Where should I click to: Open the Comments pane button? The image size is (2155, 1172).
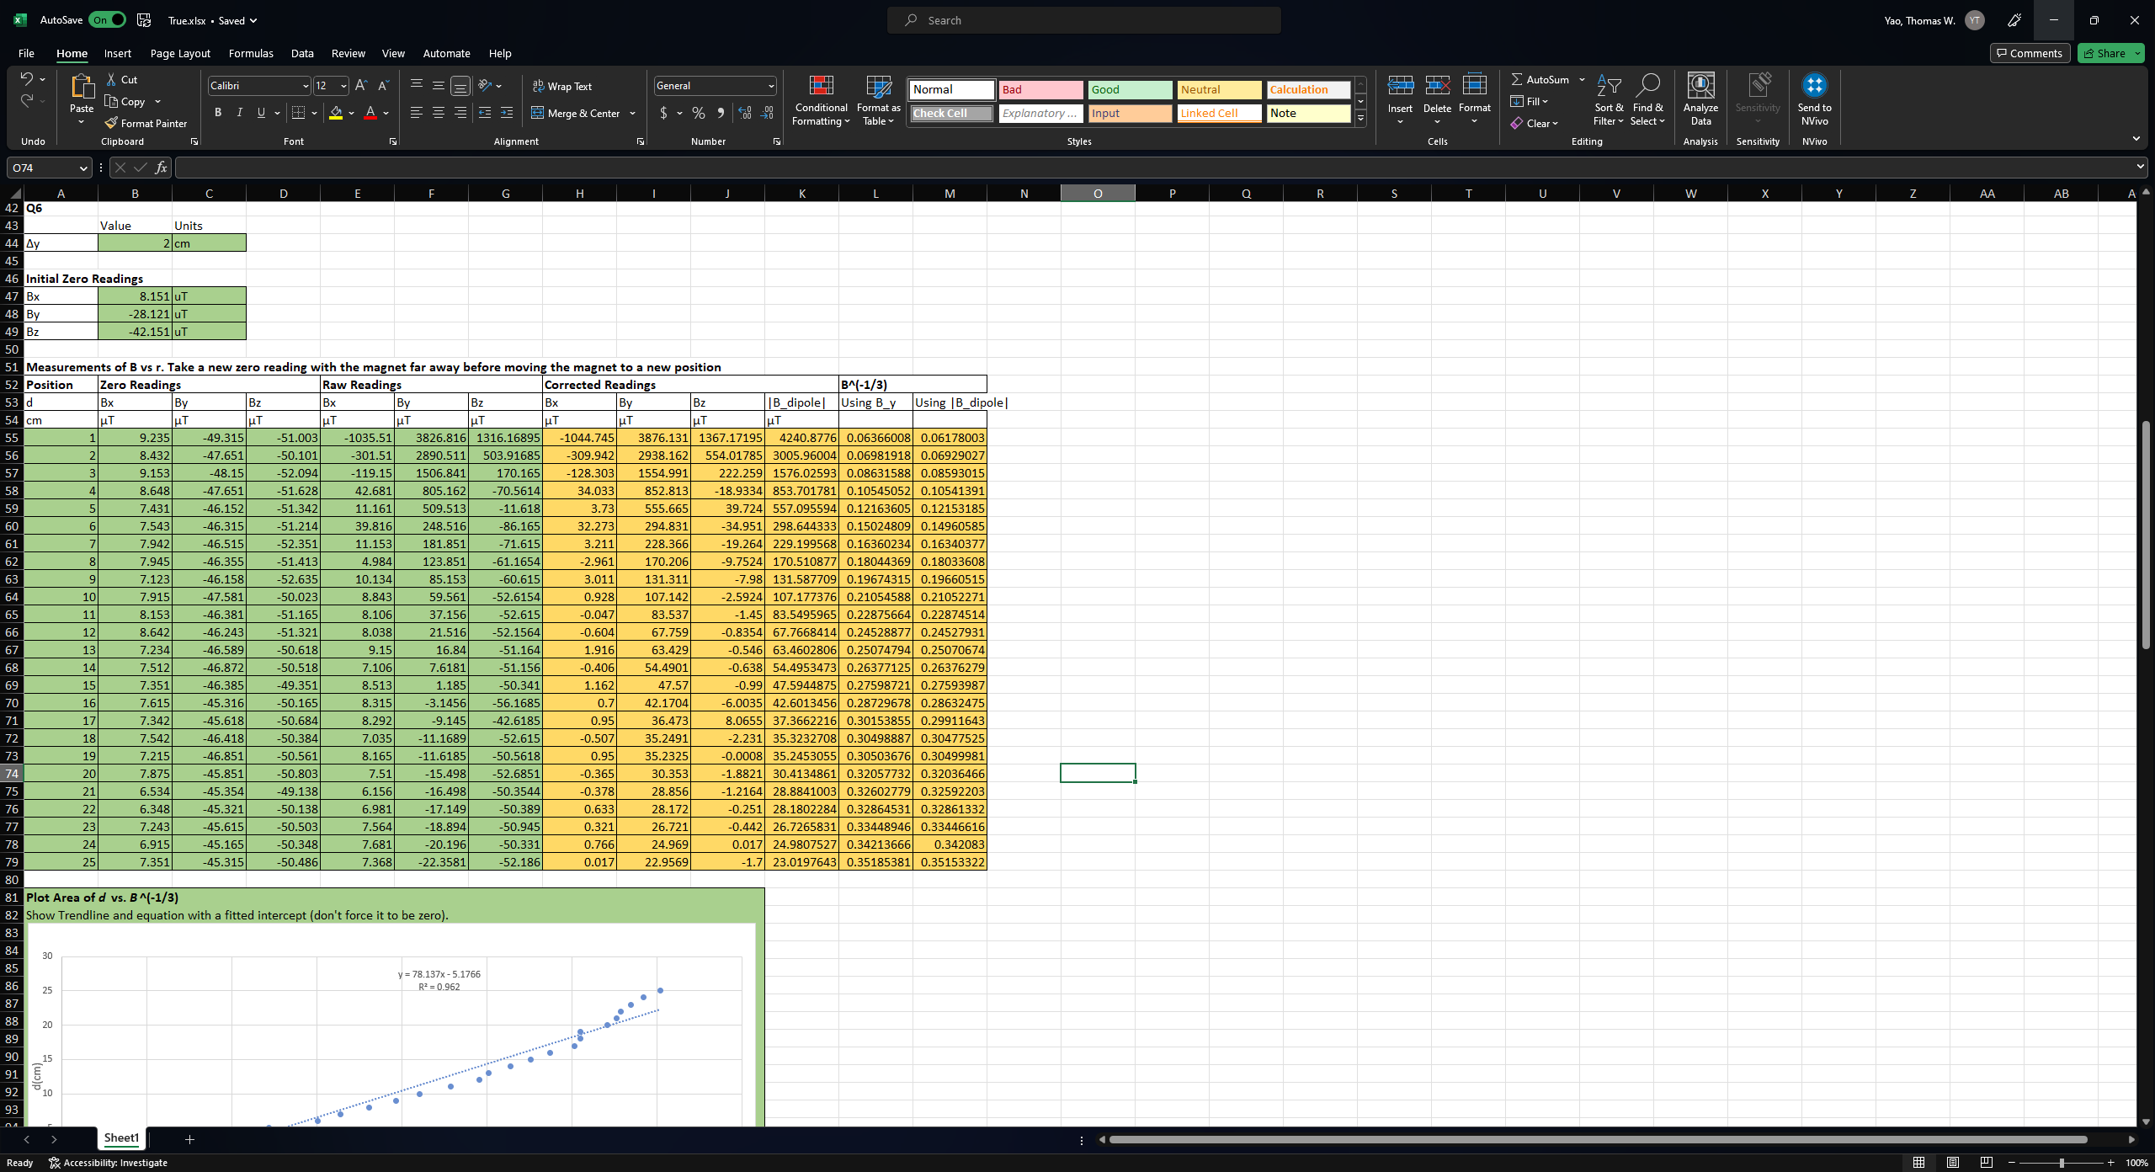click(x=2029, y=53)
